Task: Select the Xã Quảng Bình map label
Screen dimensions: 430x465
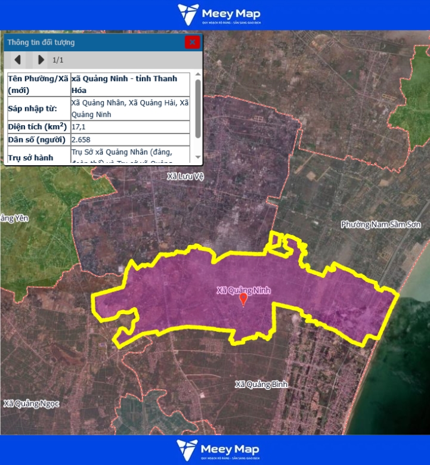Action: point(261,385)
